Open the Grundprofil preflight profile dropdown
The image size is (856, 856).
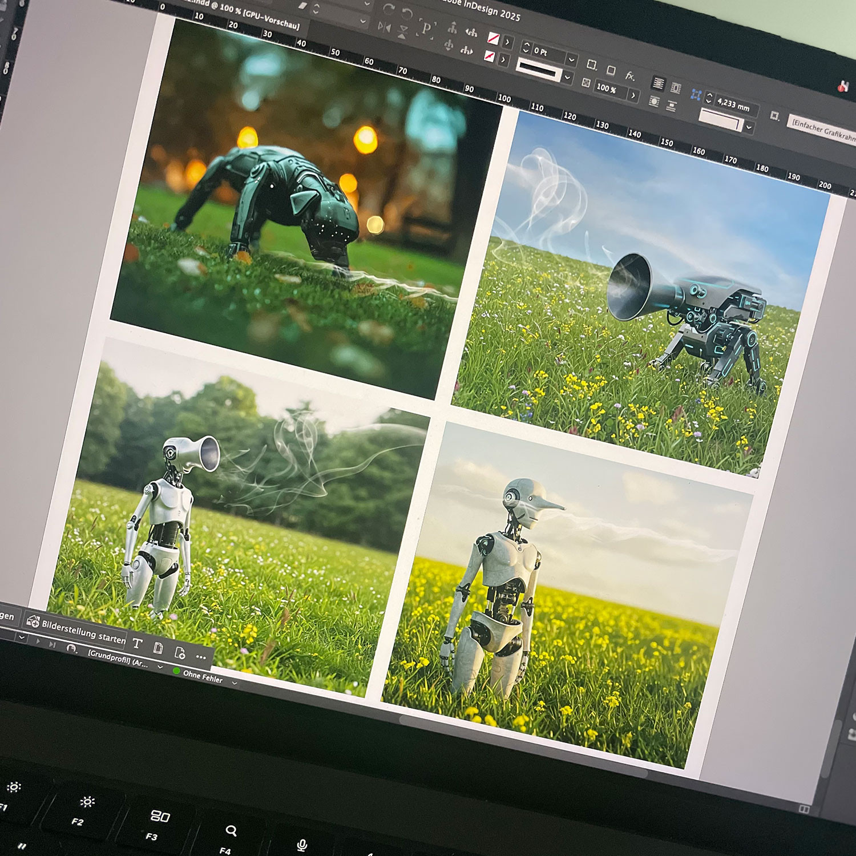160,666
